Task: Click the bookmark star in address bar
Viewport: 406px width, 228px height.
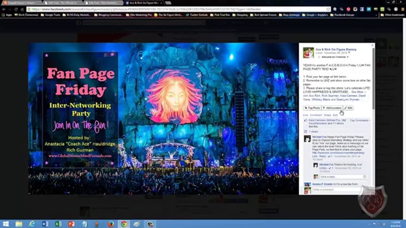Action: click(328, 9)
